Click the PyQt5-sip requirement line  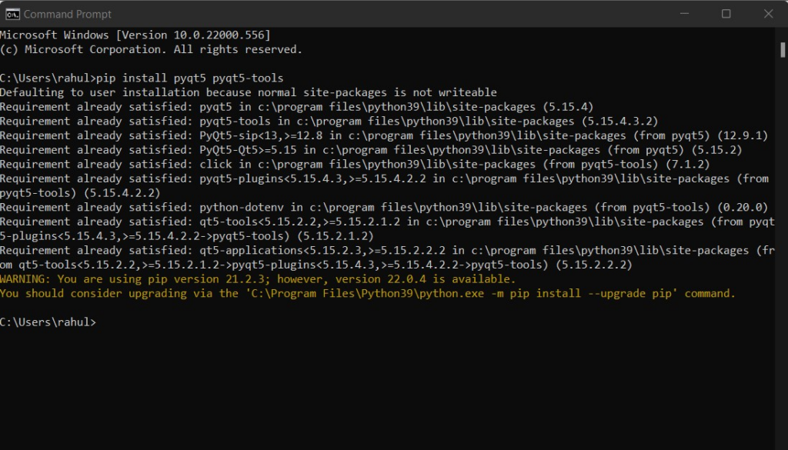click(383, 135)
